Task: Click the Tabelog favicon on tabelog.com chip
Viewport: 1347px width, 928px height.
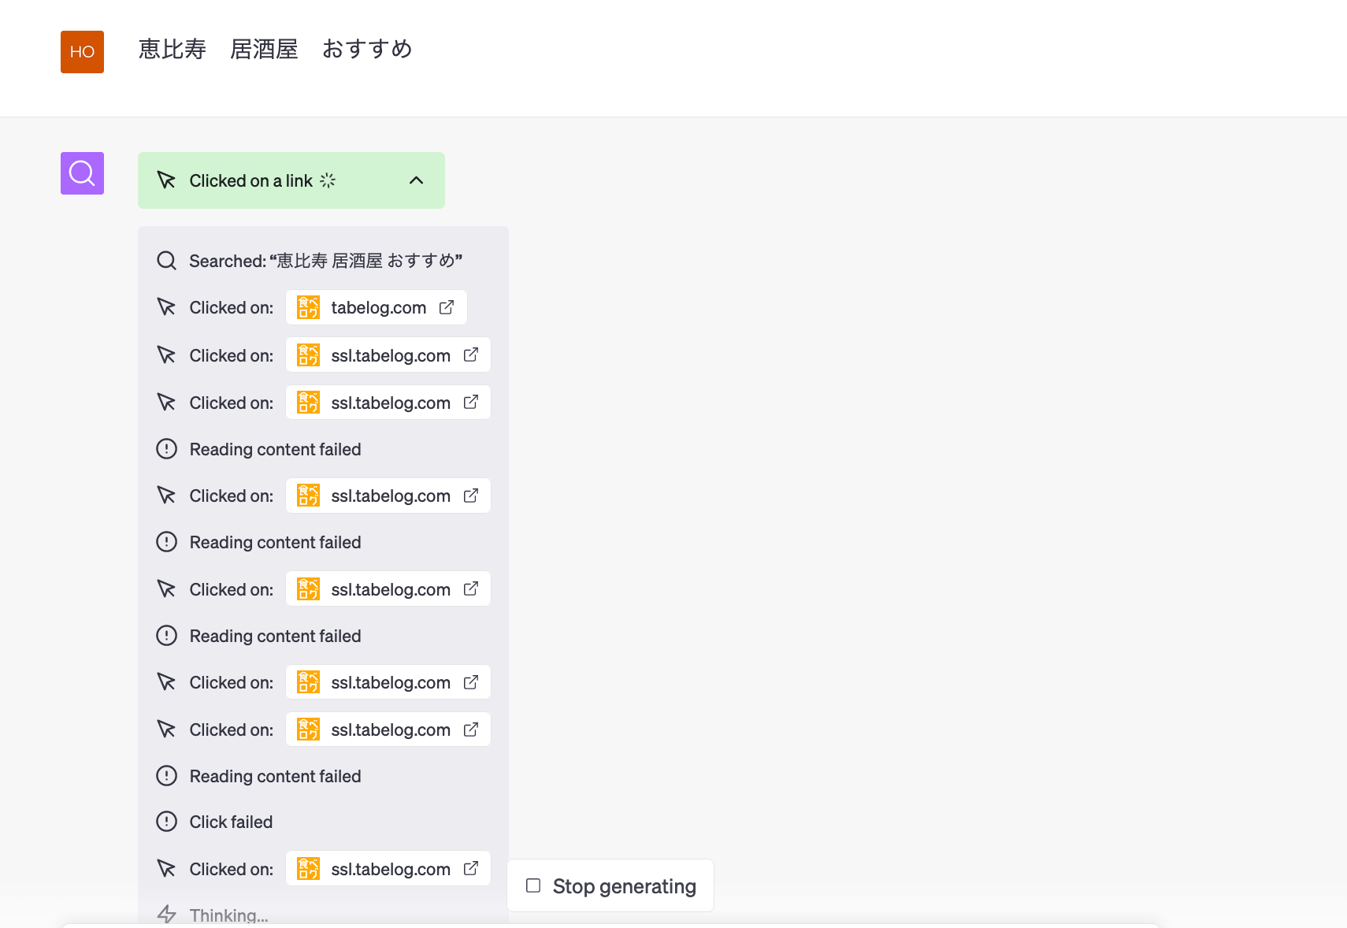Action: click(308, 307)
